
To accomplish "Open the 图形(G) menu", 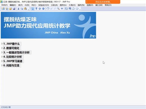I will click(x=63, y=5).
